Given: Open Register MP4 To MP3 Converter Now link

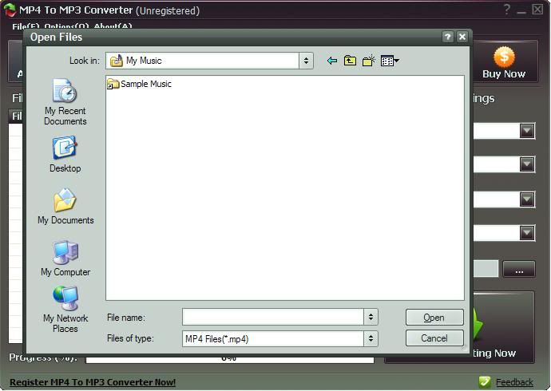Looking at the screenshot, I should [x=93, y=382].
